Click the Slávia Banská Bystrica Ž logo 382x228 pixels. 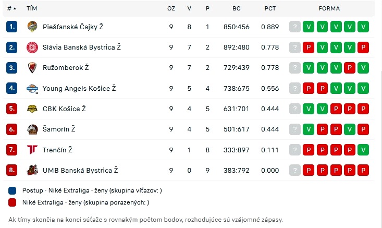coord(32,47)
